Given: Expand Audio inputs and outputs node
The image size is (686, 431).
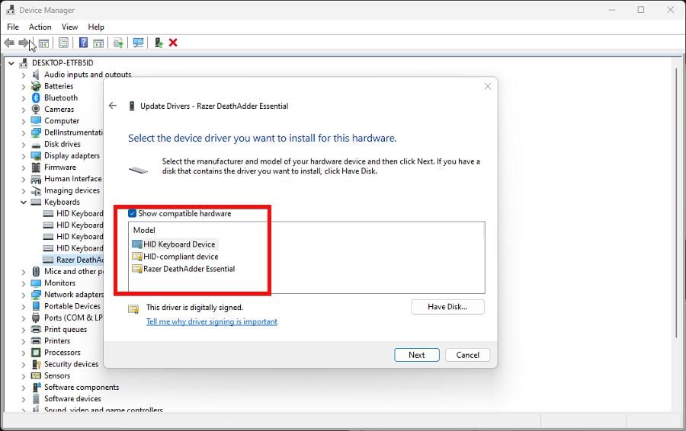Looking at the screenshot, I should pyautogui.click(x=23, y=75).
